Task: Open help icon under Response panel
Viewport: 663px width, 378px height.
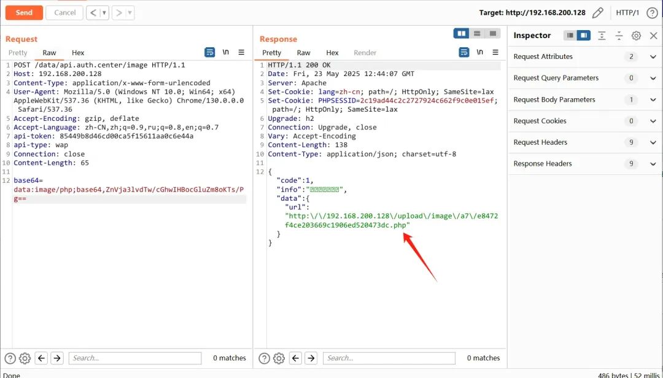Action: click(x=264, y=358)
